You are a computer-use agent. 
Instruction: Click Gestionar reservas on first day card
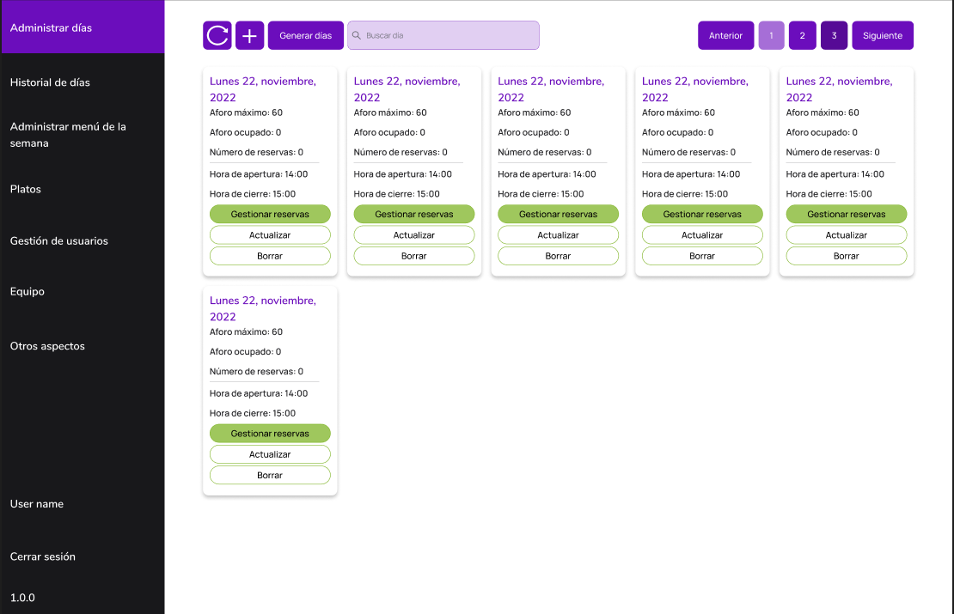pos(270,214)
